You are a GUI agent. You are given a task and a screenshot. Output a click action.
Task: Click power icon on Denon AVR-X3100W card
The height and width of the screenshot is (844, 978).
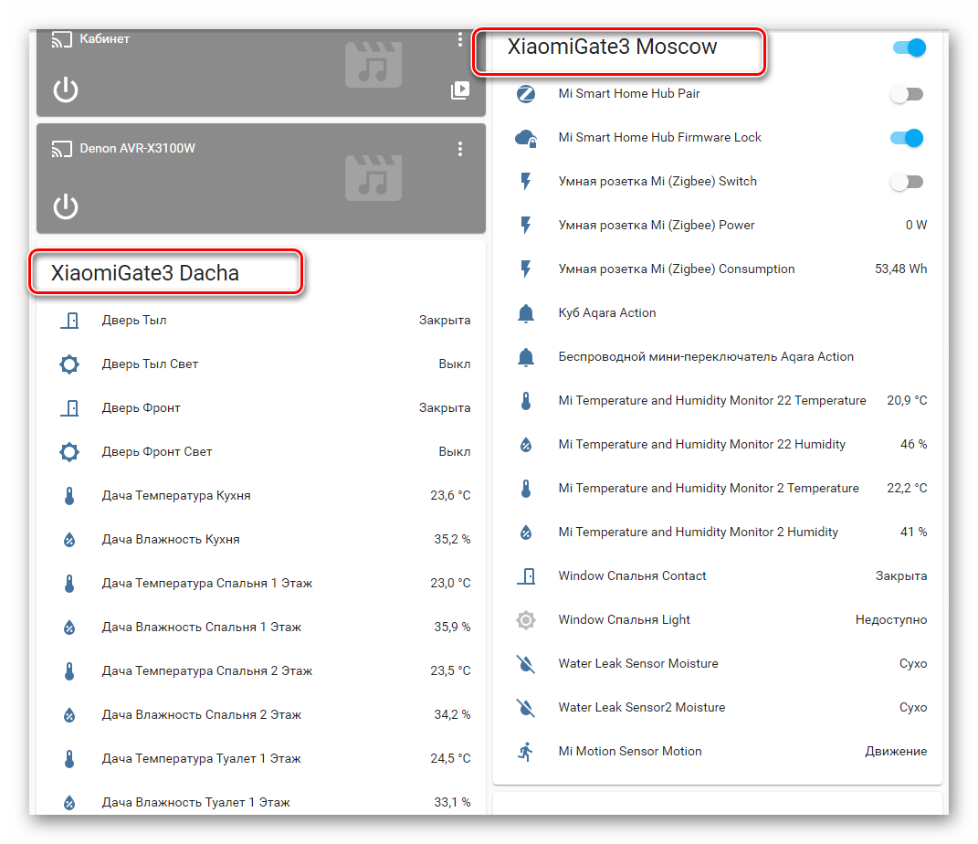coord(66,207)
